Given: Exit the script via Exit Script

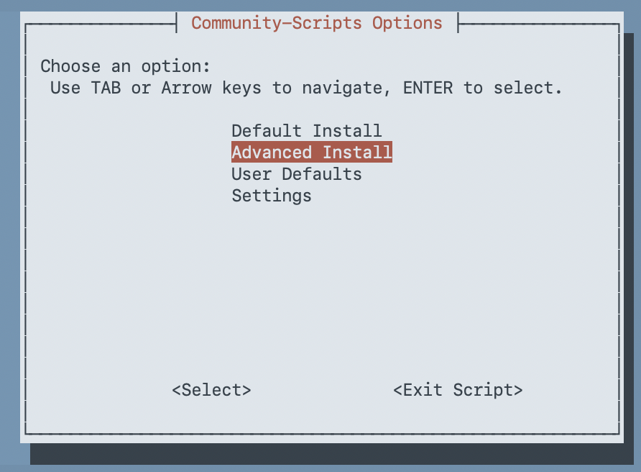Looking at the screenshot, I should coord(458,389).
